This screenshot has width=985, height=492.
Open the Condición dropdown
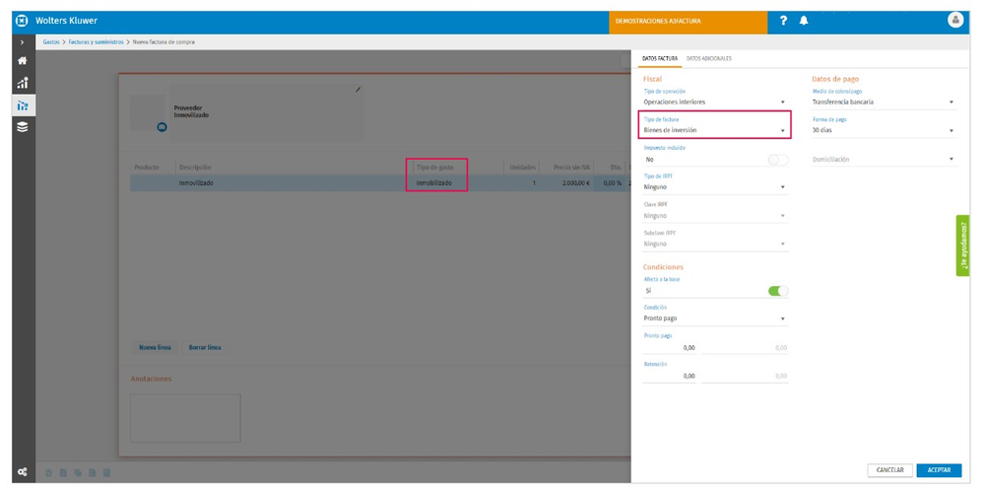715,318
